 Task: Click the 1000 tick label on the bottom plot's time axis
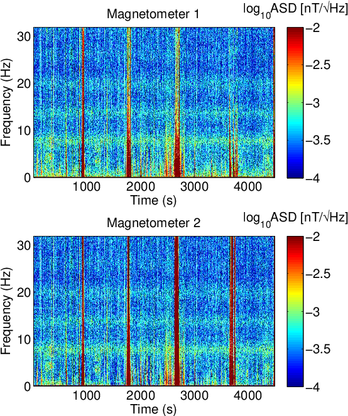click(x=86, y=395)
